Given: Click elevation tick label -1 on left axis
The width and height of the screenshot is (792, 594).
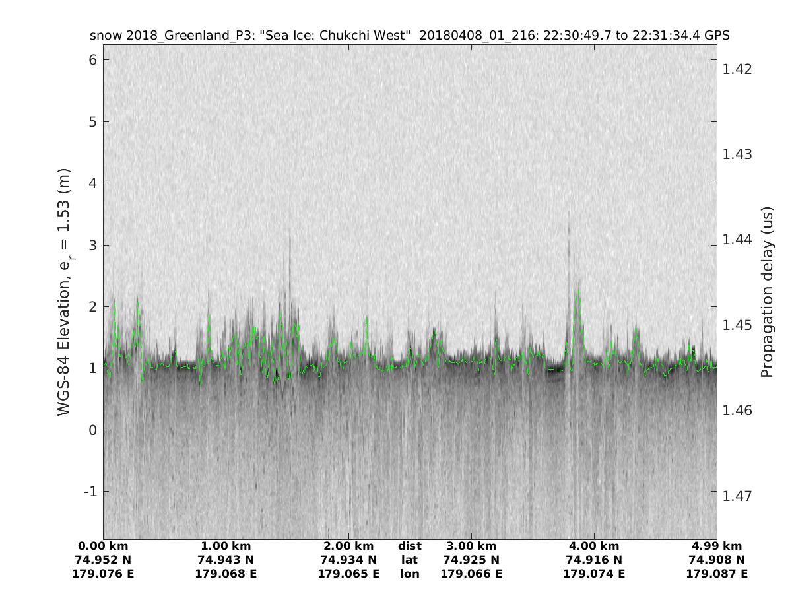Looking at the screenshot, I should [90, 492].
